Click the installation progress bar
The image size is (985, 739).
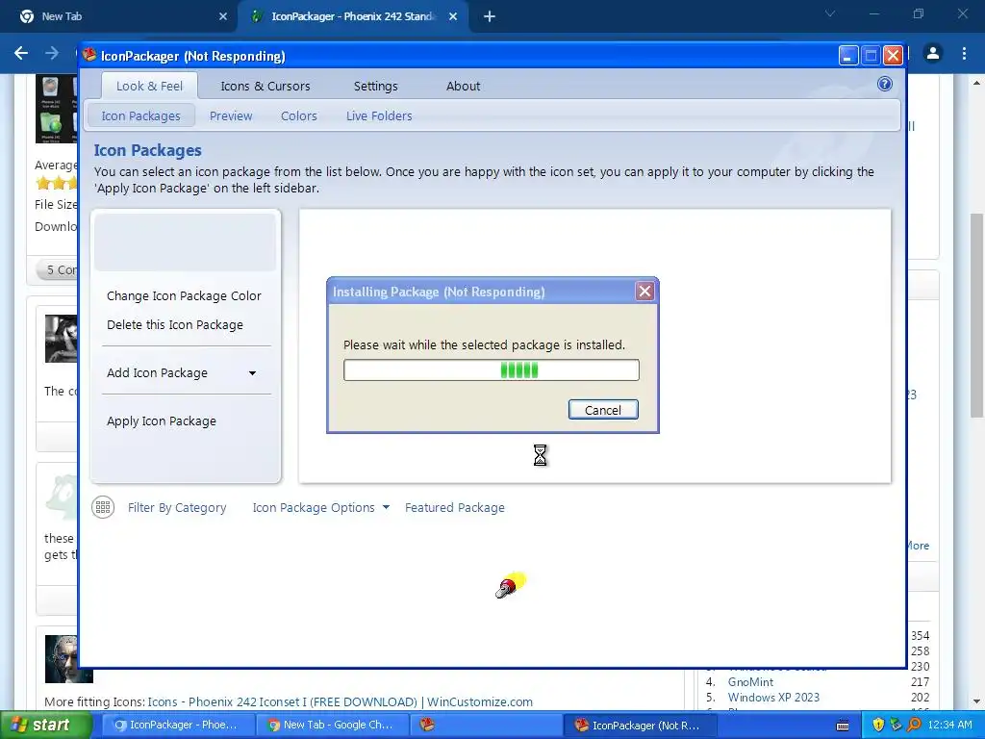click(x=492, y=370)
